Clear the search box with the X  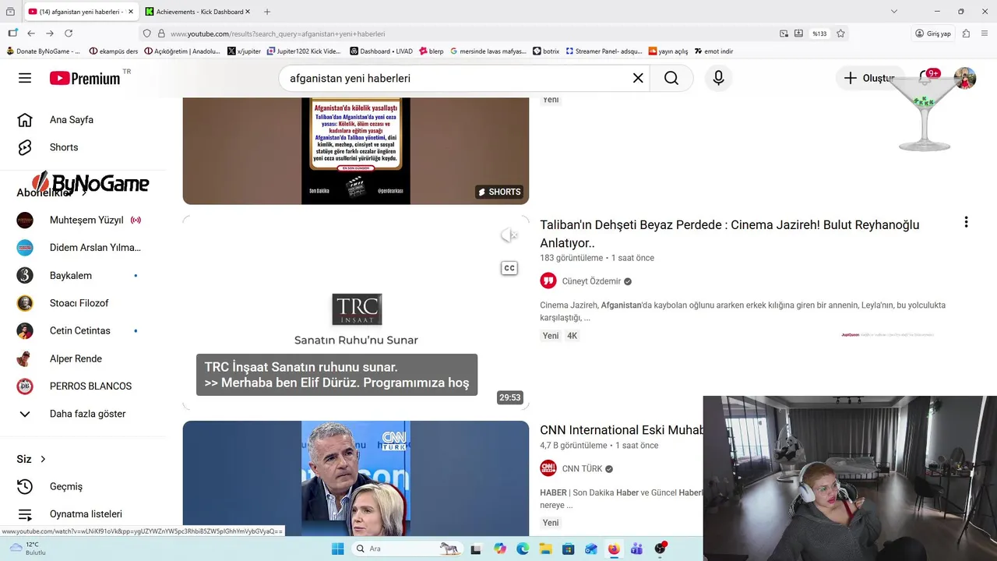point(638,78)
